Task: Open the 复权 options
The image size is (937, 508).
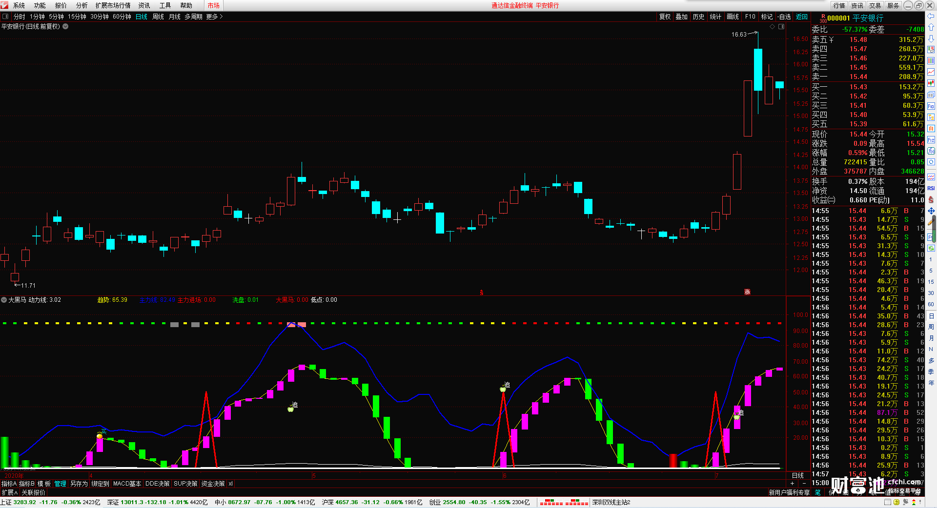Action: point(665,17)
